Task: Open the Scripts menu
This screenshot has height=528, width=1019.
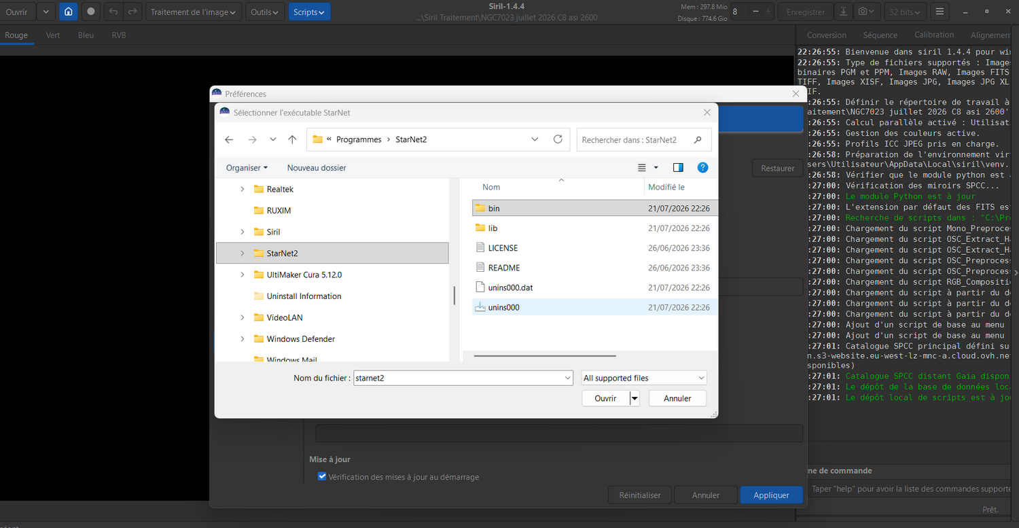Action: click(x=309, y=12)
